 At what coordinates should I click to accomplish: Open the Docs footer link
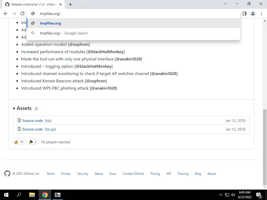point(113,174)
